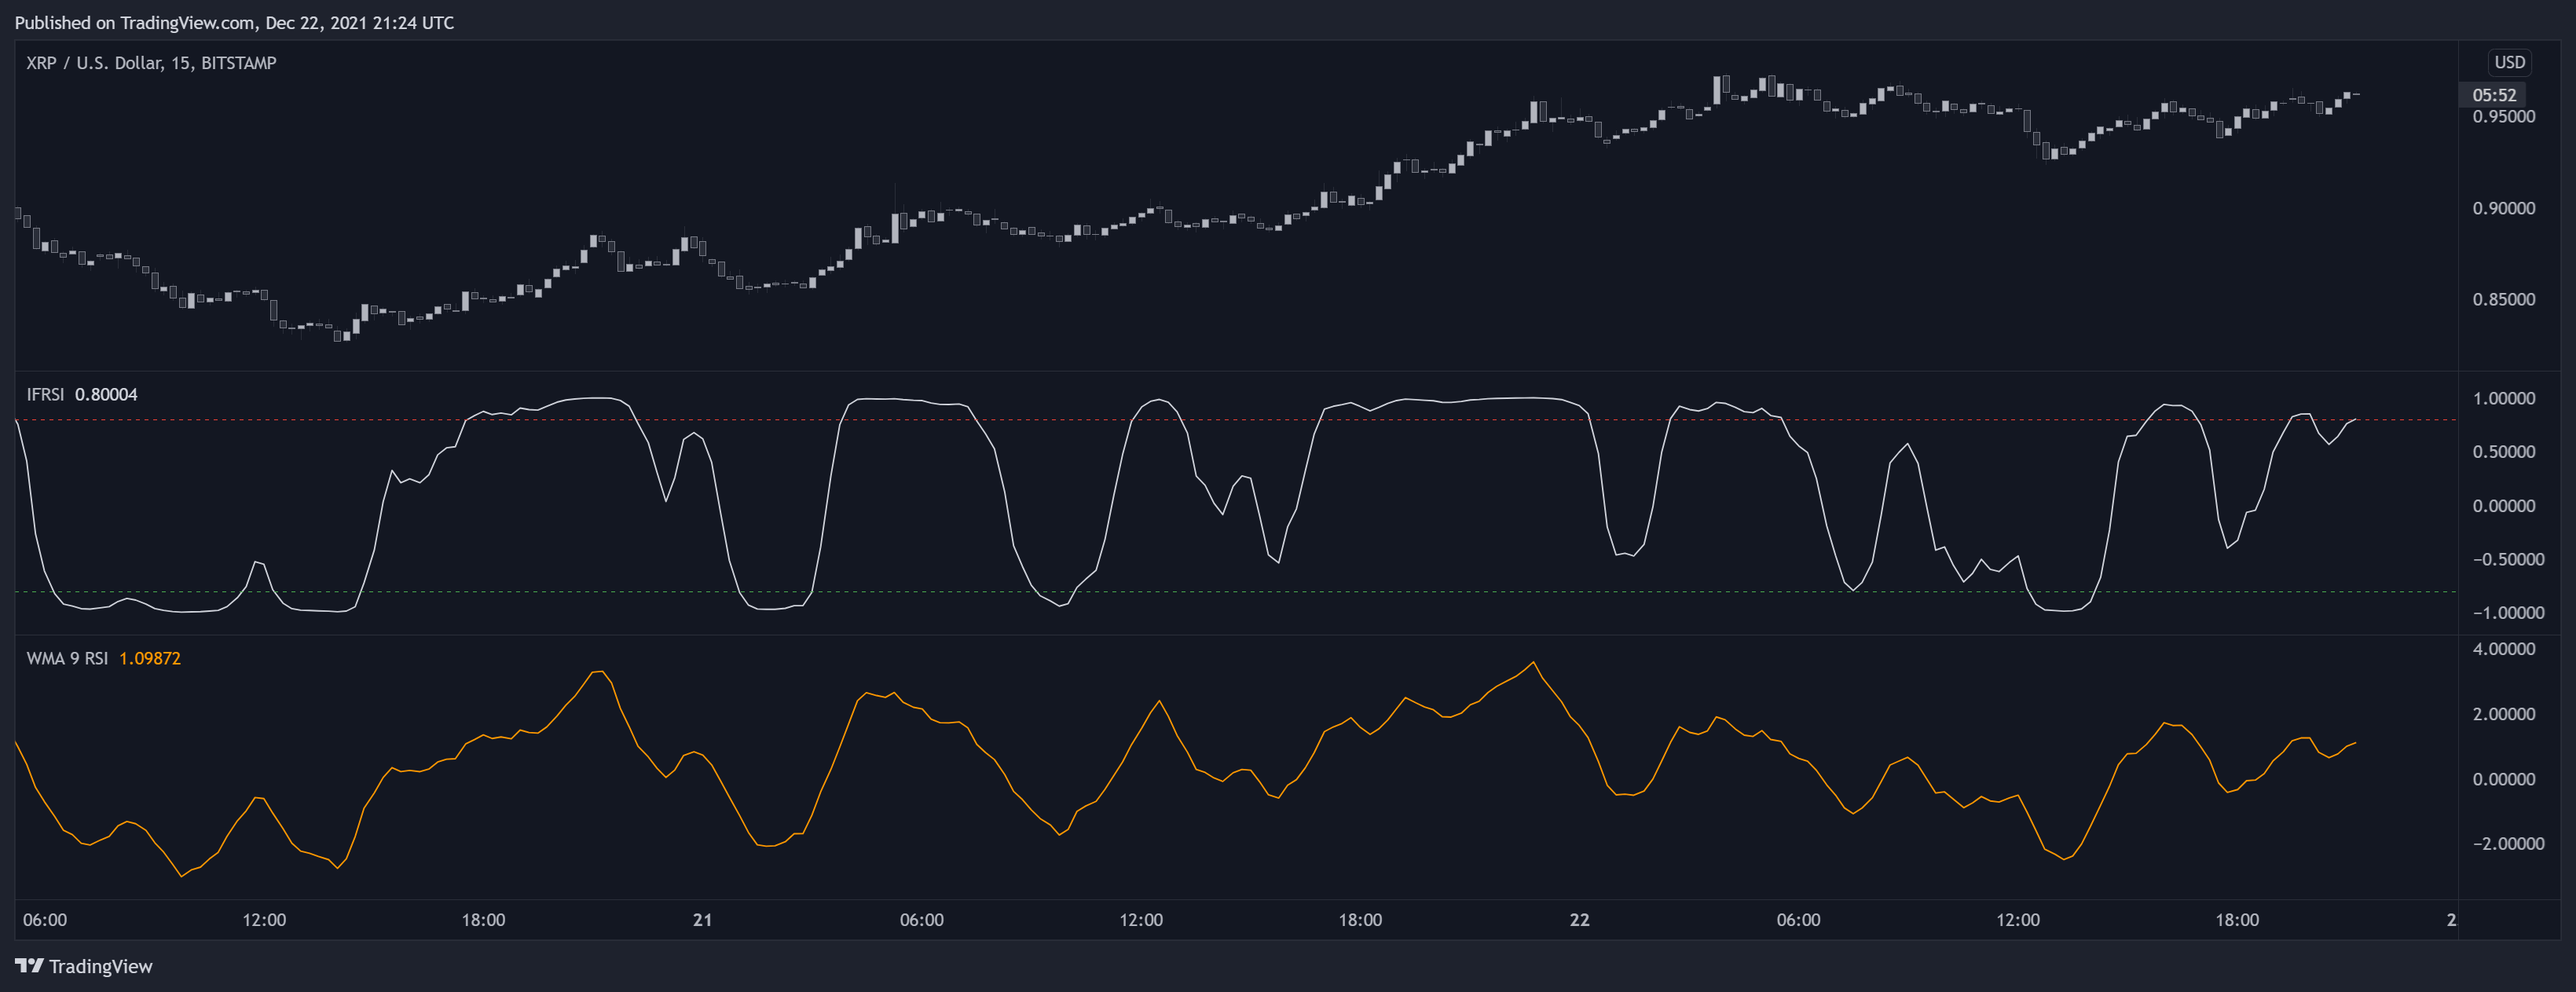Click the TradingView wordmark text at bottom
2576x992 pixels.
101,966
